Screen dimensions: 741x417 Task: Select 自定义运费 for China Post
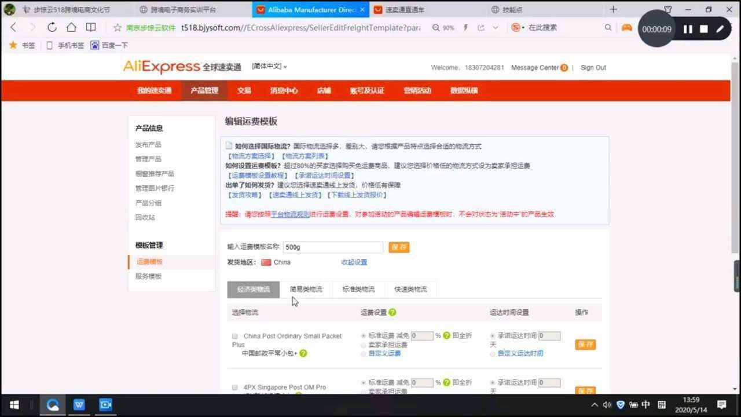click(x=364, y=353)
